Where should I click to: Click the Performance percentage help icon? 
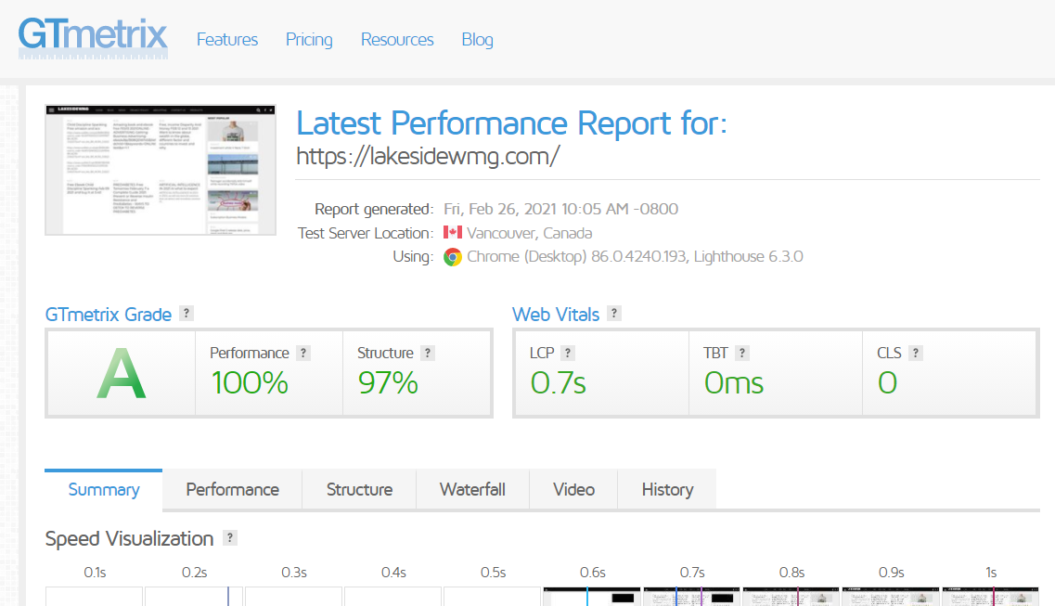click(304, 353)
